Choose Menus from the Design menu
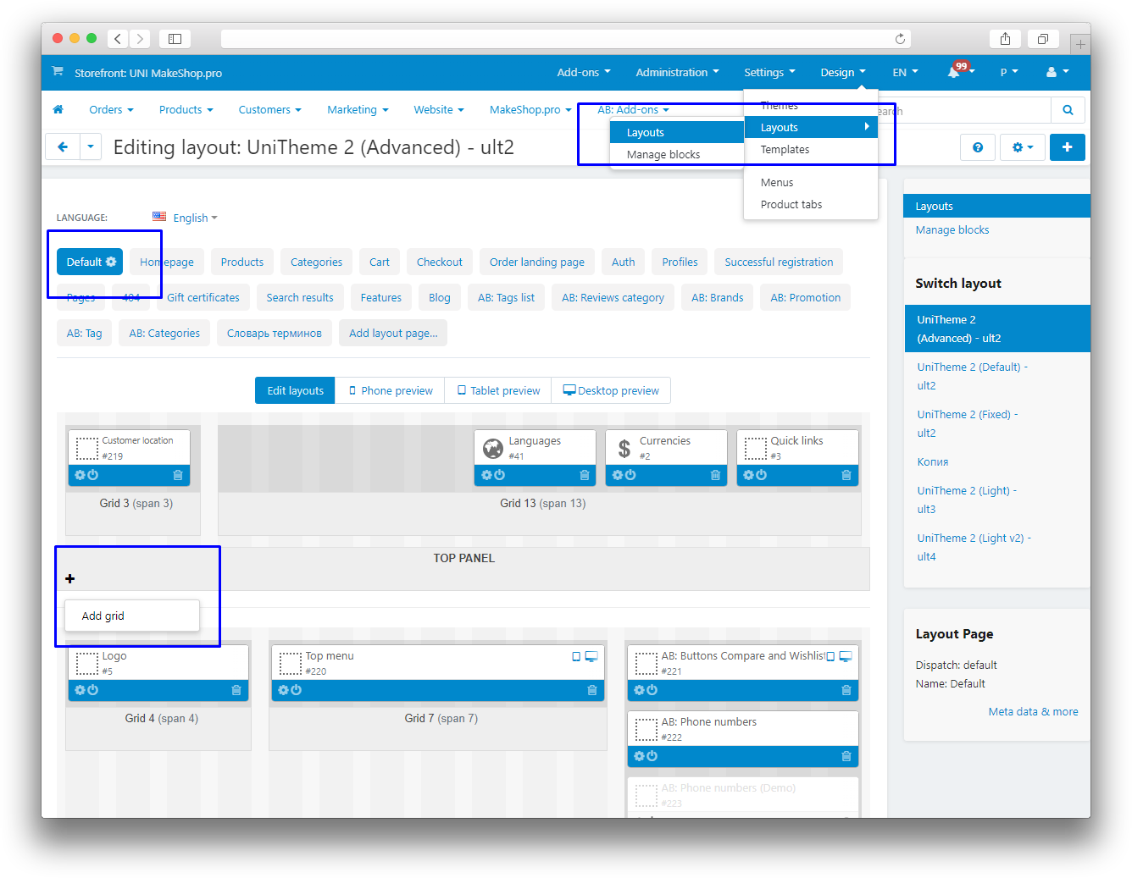 pyautogui.click(x=810, y=182)
